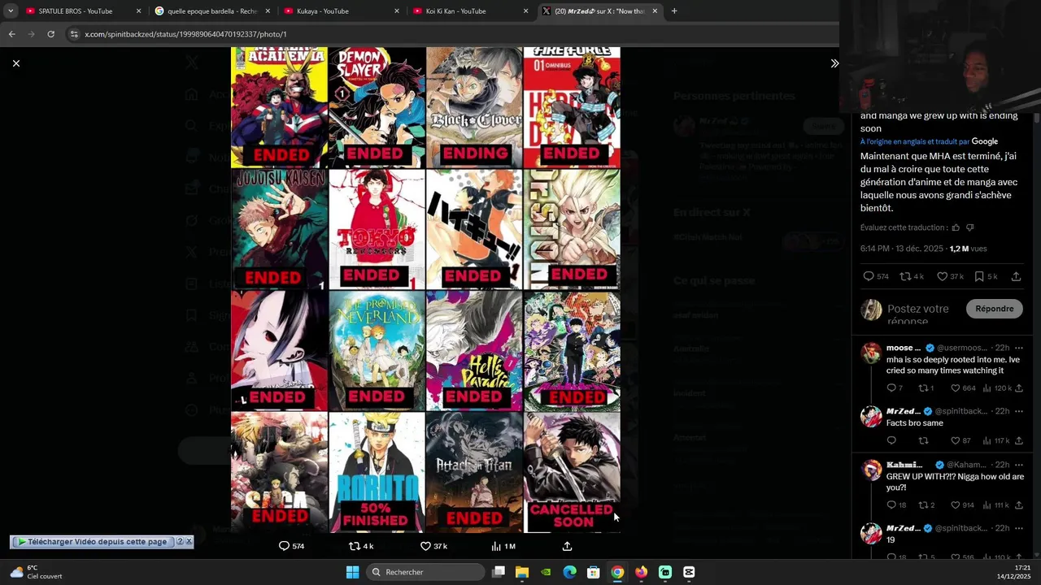Like moose's reply showing 664 likes
This screenshot has width=1041, height=585.
956,388
